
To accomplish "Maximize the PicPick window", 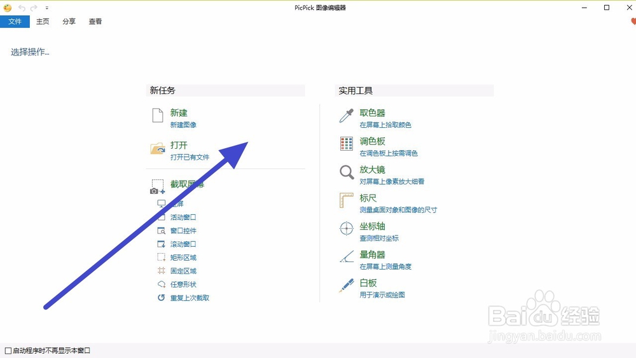I will point(607,8).
